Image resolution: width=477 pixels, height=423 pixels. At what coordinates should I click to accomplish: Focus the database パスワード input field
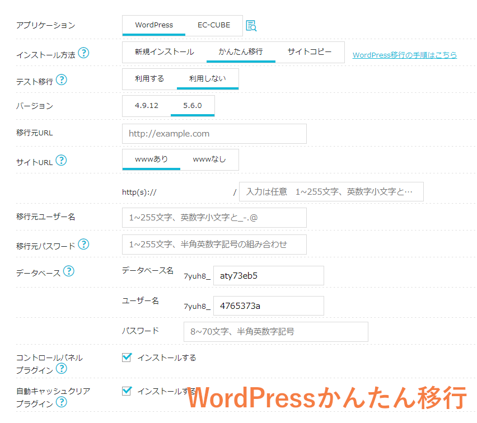pyautogui.click(x=276, y=331)
